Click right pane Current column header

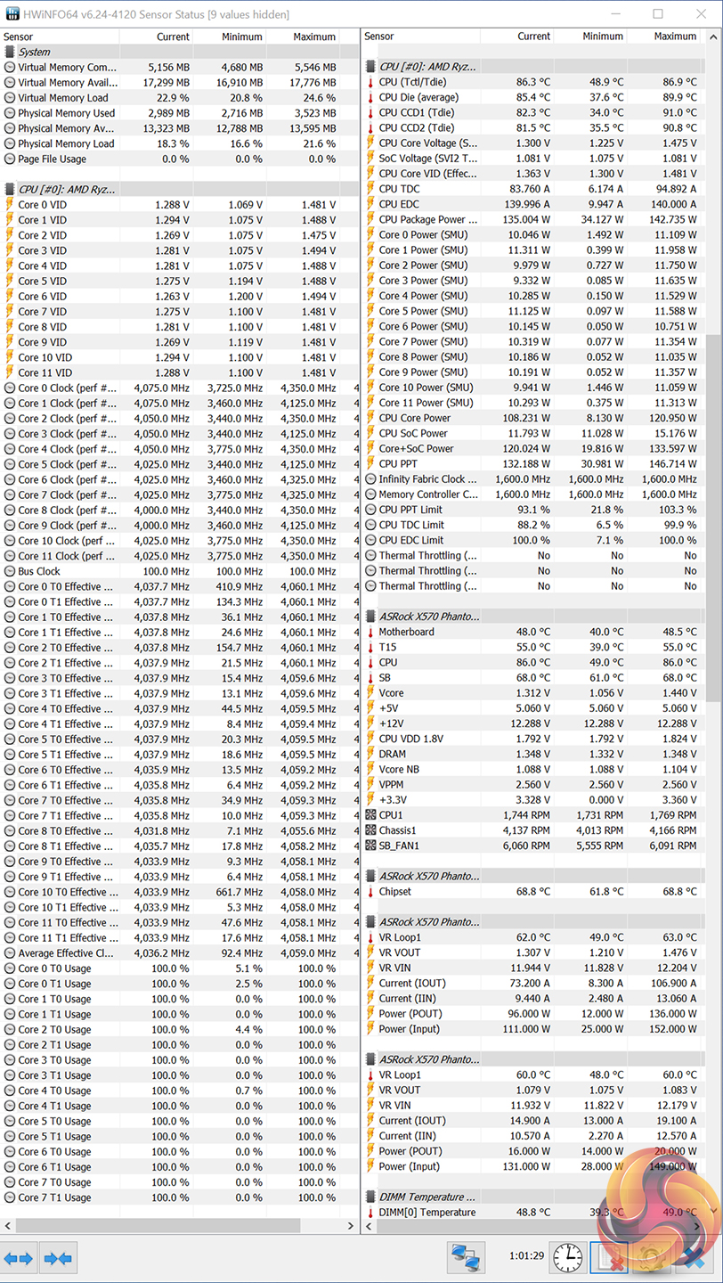(516, 37)
